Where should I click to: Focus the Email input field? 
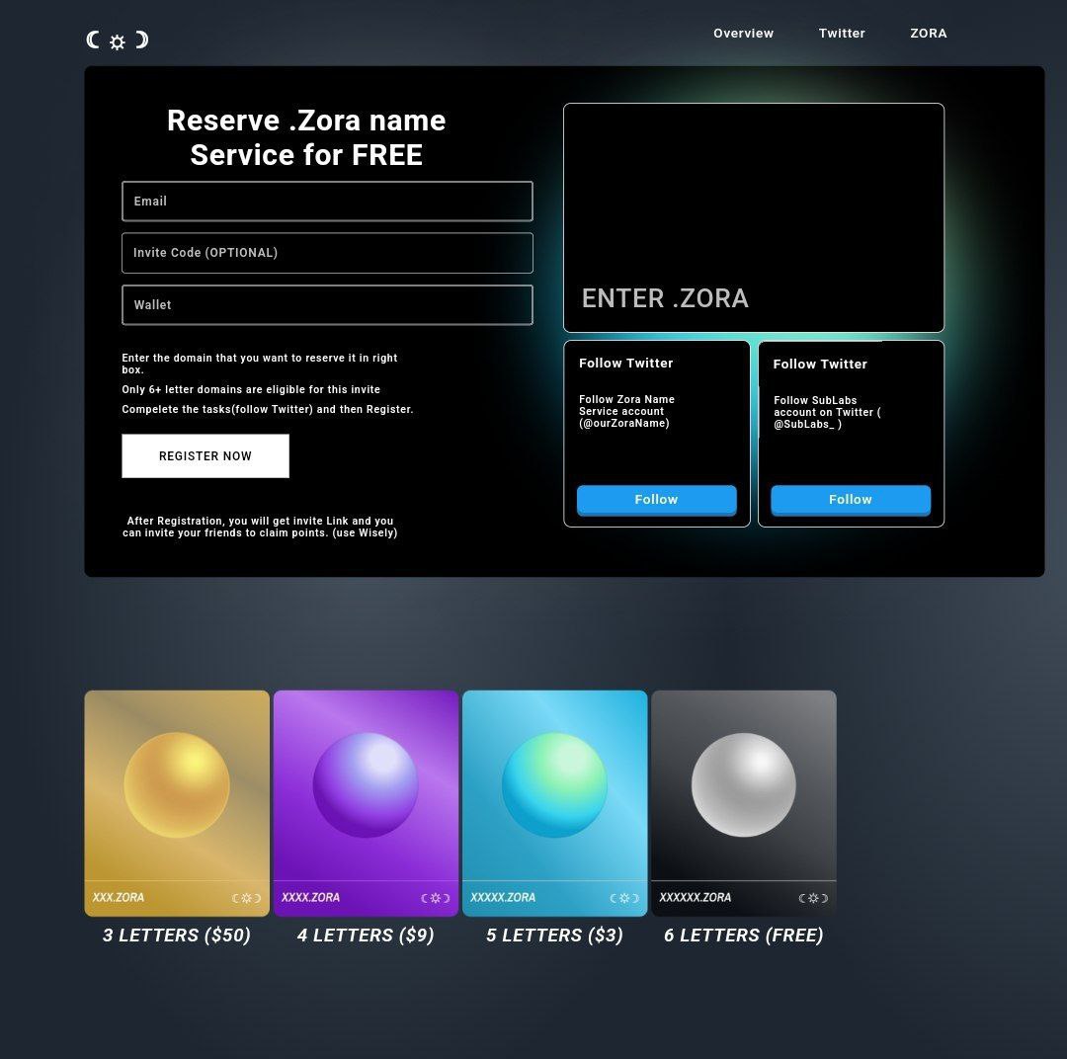pyautogui.click(x=327, y=202)
